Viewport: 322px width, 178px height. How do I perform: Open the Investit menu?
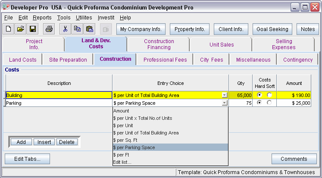(x=106, y=18)
